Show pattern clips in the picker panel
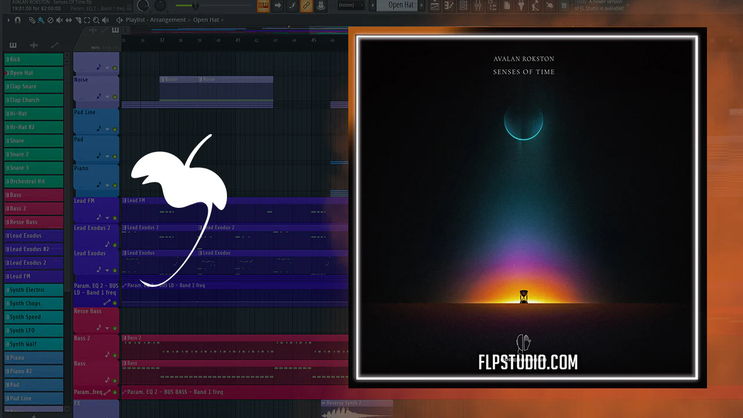 [x=13, y=45]
